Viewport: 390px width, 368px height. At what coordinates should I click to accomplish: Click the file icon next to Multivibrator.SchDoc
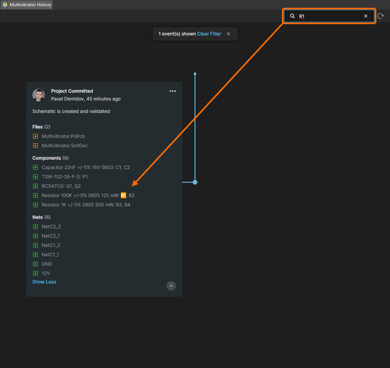click(35, 145)
